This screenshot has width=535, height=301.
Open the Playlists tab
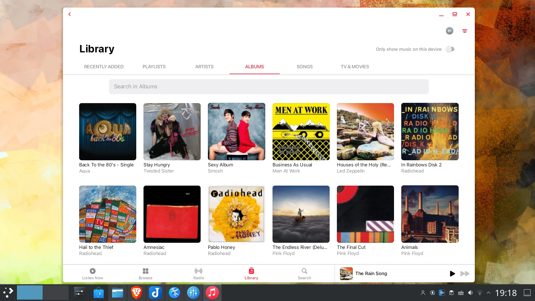click(x=154, y=67)
